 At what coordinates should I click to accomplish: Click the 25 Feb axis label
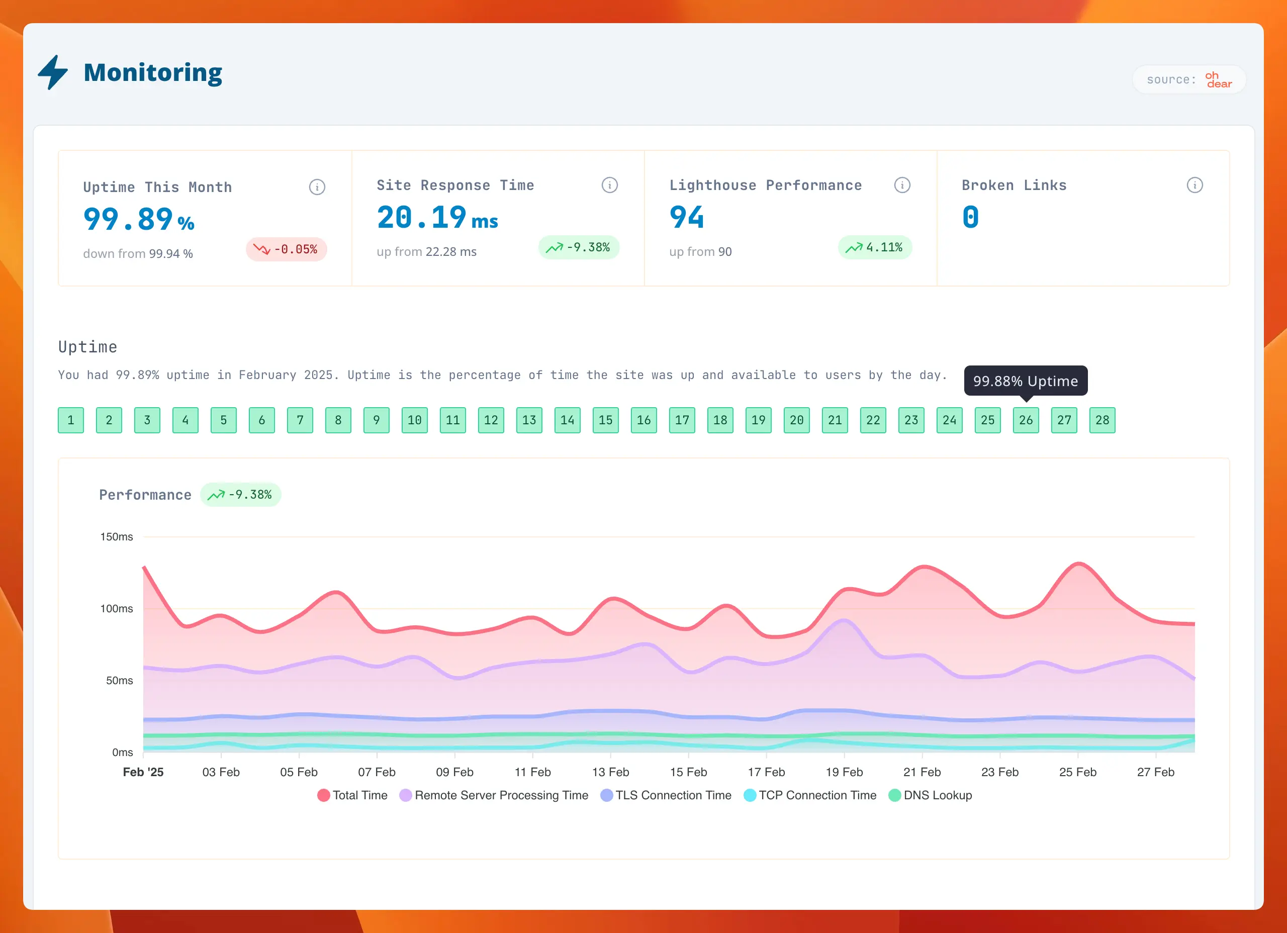[x=1077, y=772]
